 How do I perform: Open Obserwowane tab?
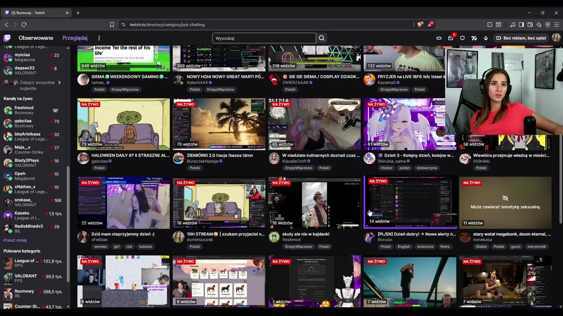click(x=36, y=38)
